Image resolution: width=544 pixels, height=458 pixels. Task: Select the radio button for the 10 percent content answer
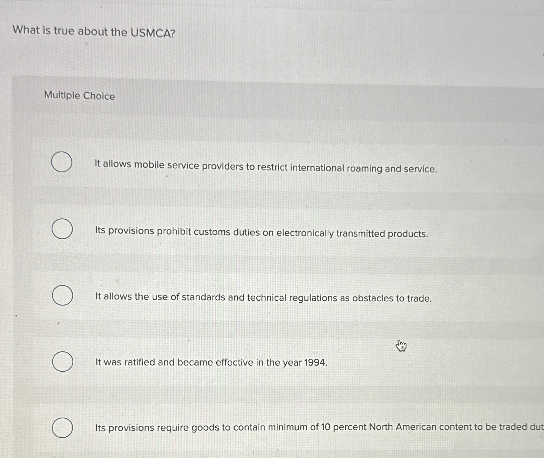(x=62, y=427)
